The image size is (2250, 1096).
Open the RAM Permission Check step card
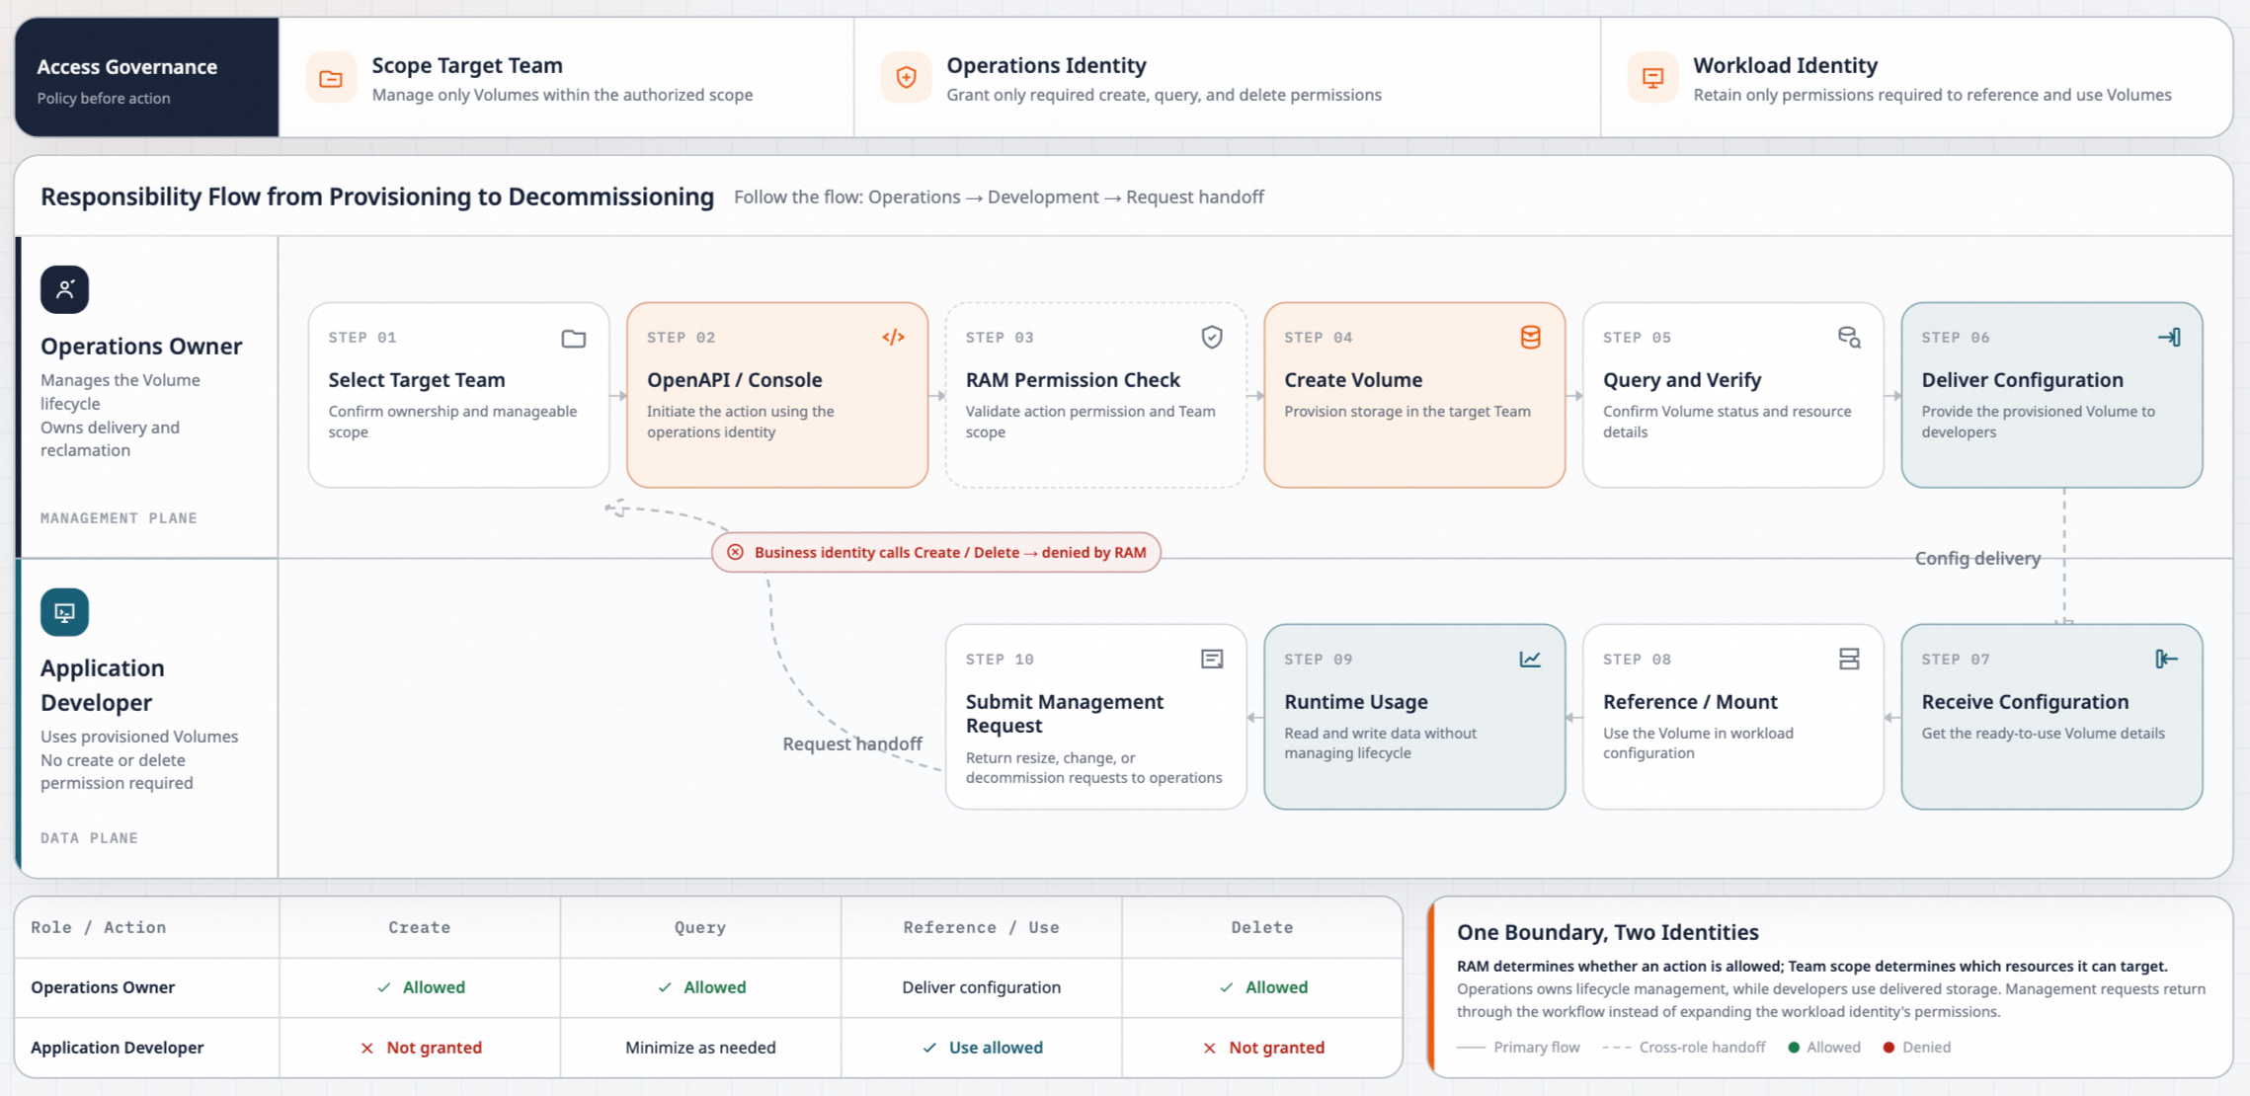coord(1096,395)
